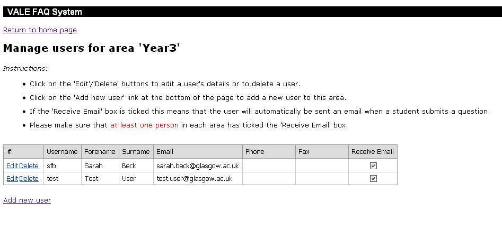Click the Receive Email column header
This screenshot has height=229, width=502.
click(373, 152)
